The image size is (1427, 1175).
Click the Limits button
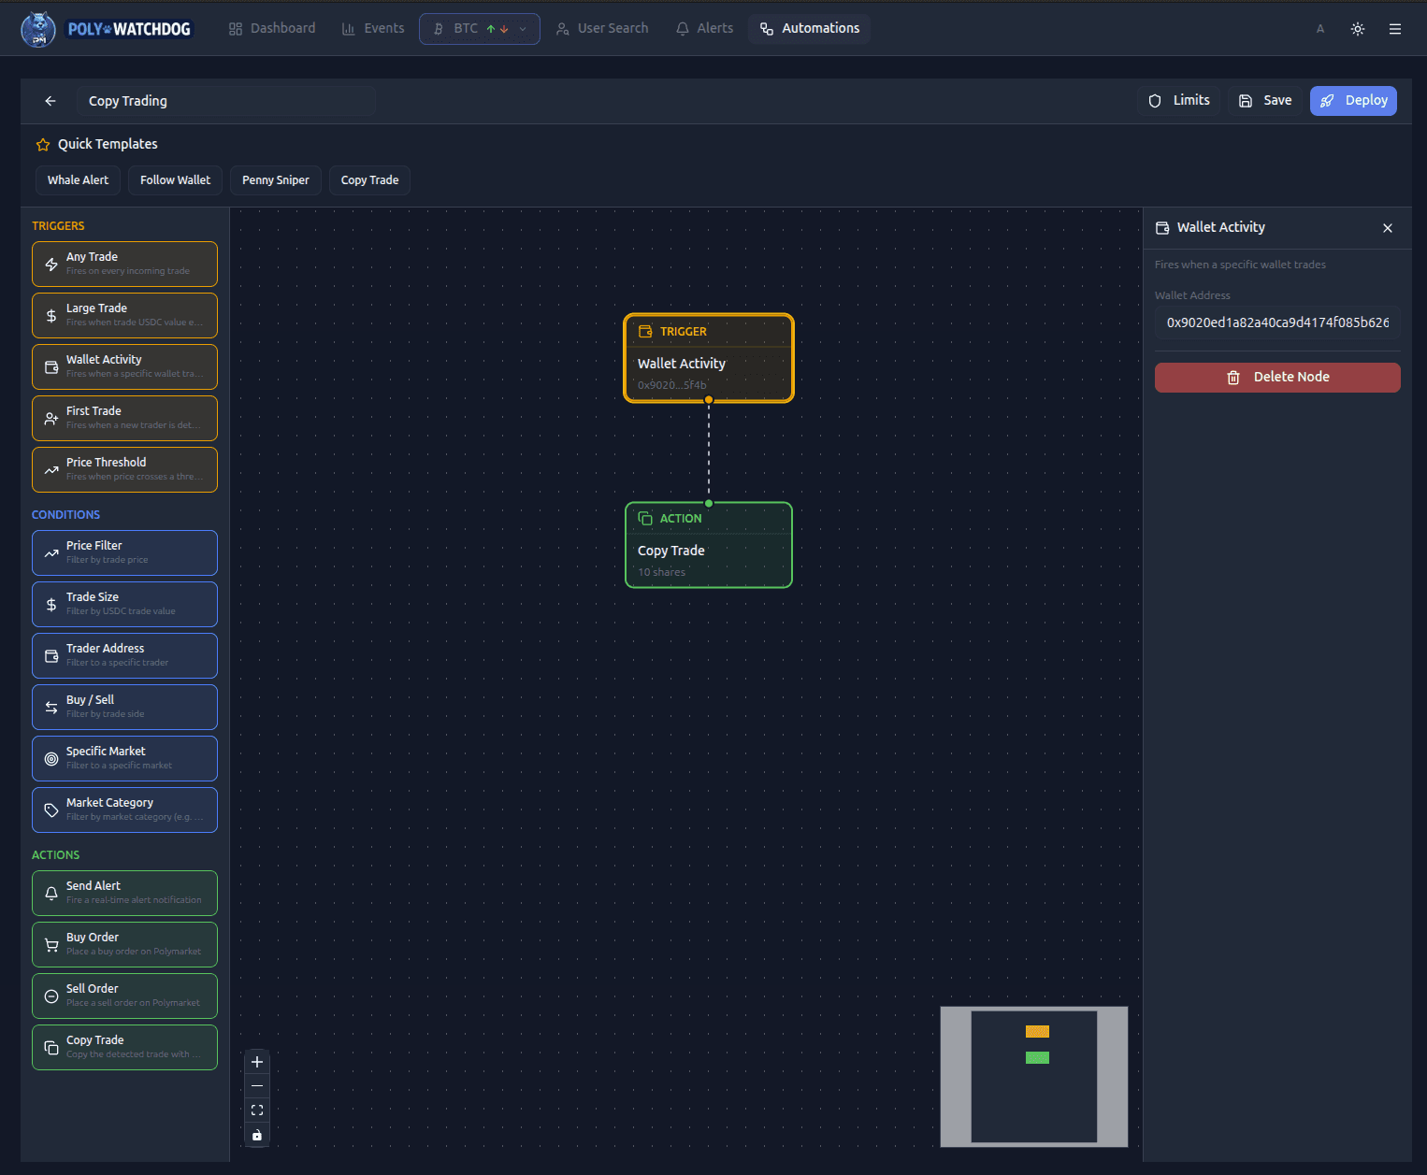click(1180, 101)
